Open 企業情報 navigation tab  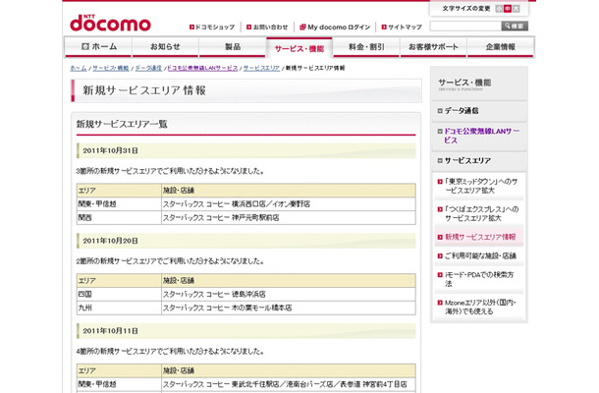tap(501, 47)
